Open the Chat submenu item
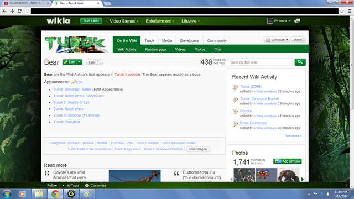Image resolution: width=354 pixels, height=199 pixels. click(217, 49)
